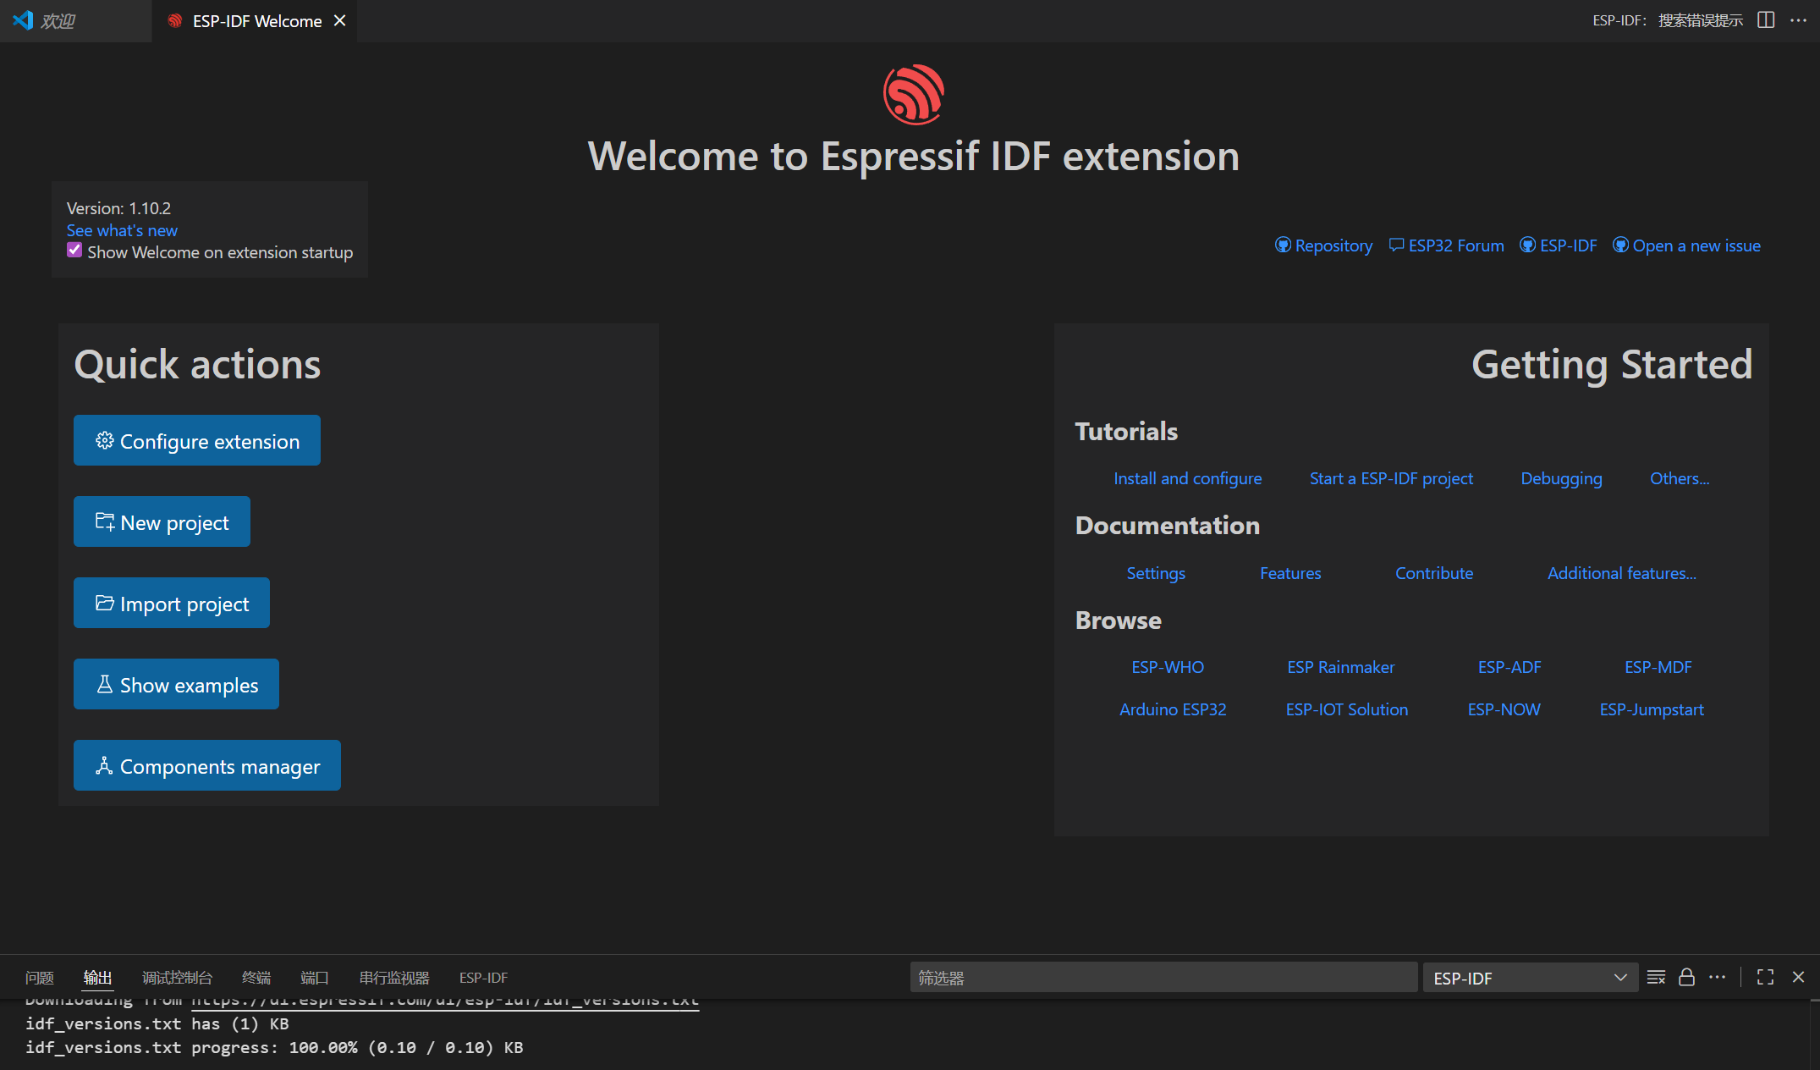Open the ESP-IDF GitHub link near Repository

click(1559, 245)
